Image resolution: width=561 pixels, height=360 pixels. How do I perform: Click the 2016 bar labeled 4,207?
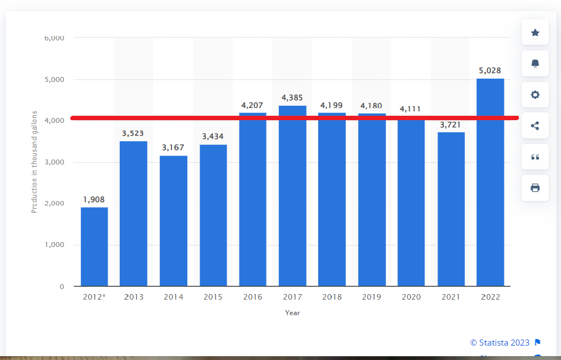coord(253,202)
